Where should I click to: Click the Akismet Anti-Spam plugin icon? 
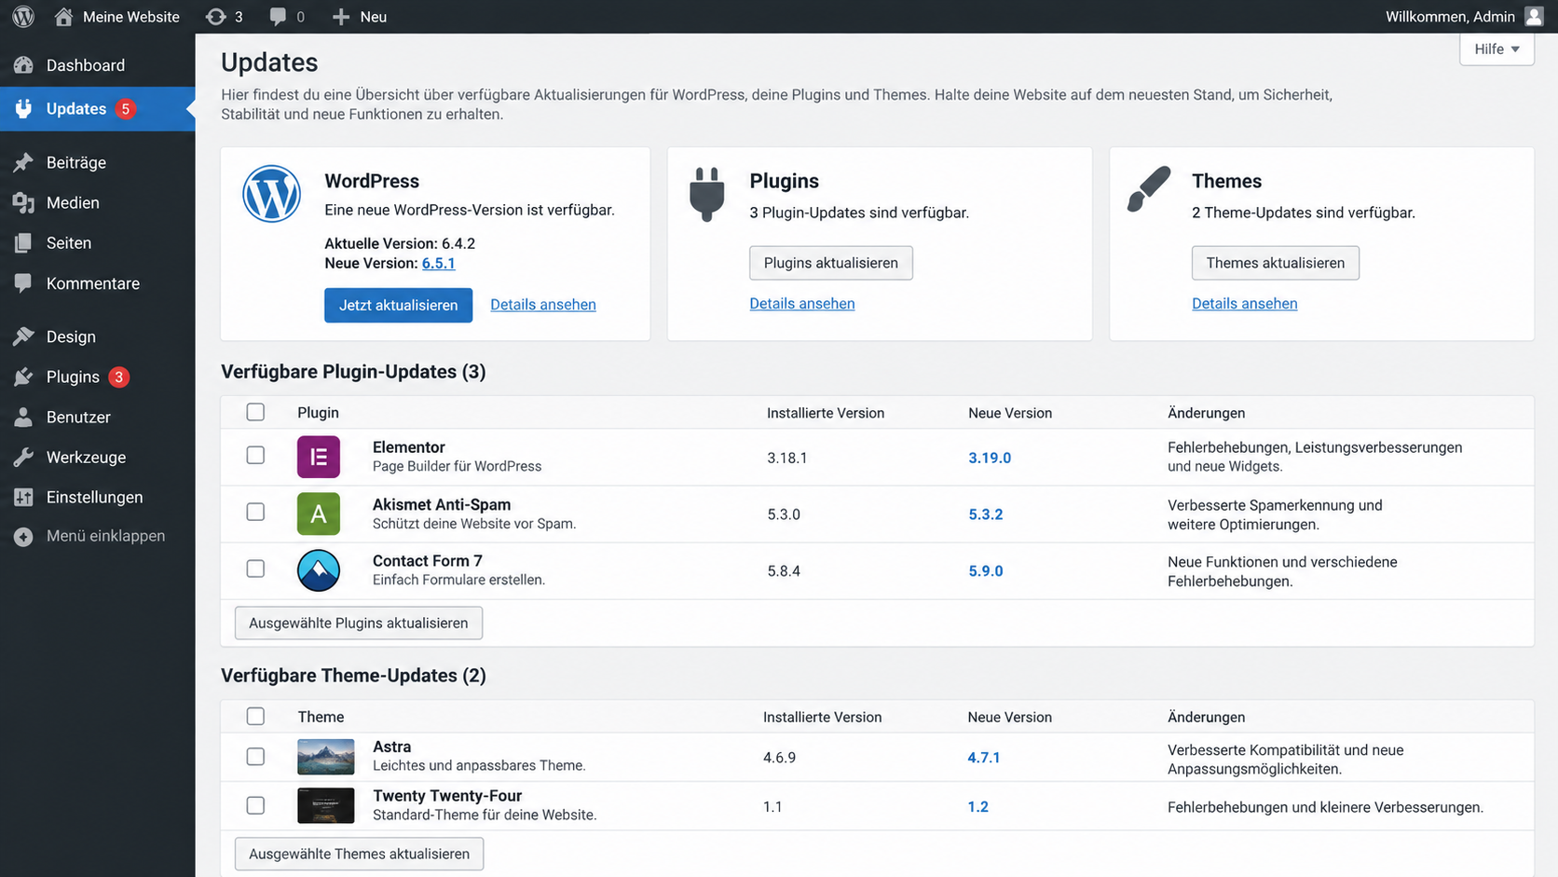[319, 514]
